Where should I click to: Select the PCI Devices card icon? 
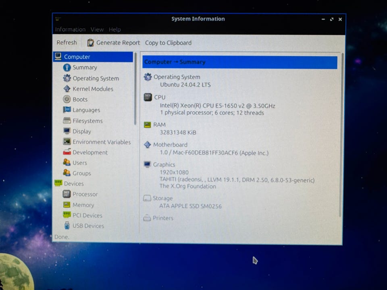67,215
